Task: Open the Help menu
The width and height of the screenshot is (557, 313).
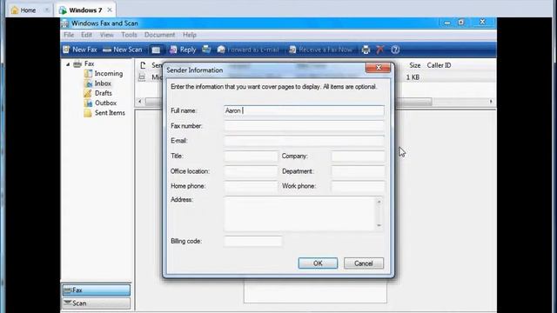Action: click(190, 35)
